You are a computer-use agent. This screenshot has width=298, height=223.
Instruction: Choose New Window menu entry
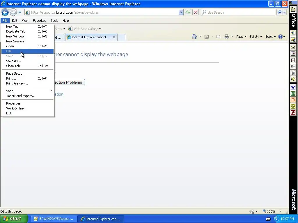coord(27,36)
